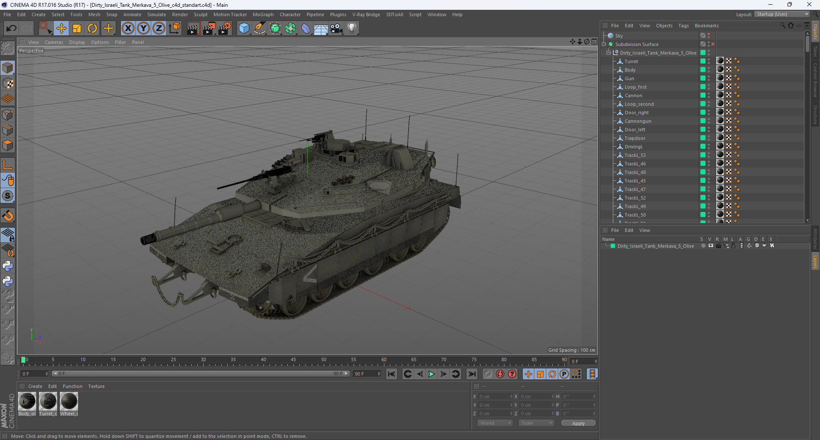
Task: Open the MoGraph menu
Action: pos(263,14)
